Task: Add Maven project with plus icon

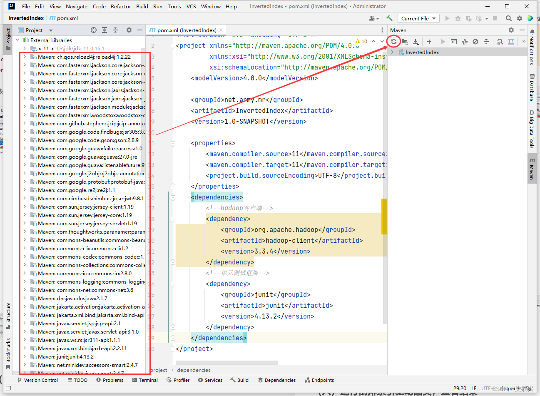Action: [x=429, y=42]
